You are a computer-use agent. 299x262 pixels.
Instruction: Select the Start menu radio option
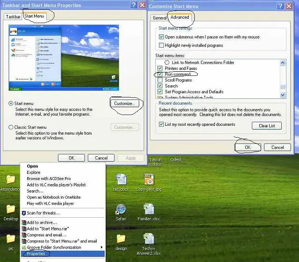click(11, 103)
